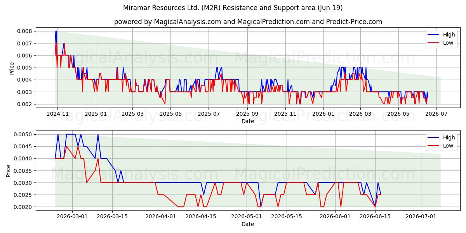Click 'High' in the lower chart legend

(449, 137)
